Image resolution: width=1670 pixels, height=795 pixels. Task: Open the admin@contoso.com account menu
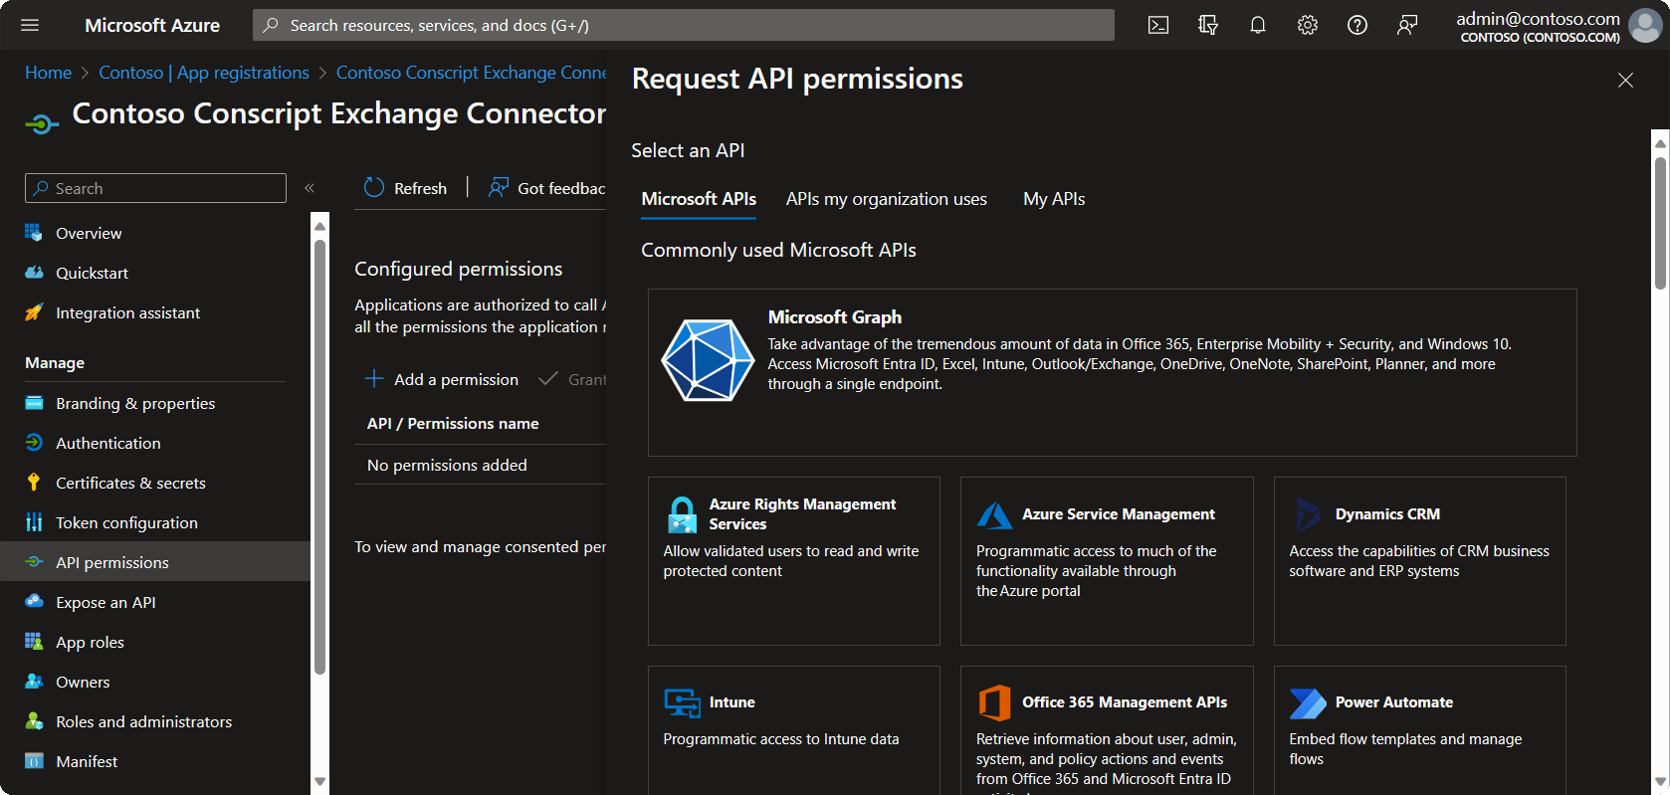[x=1558, y=26]
